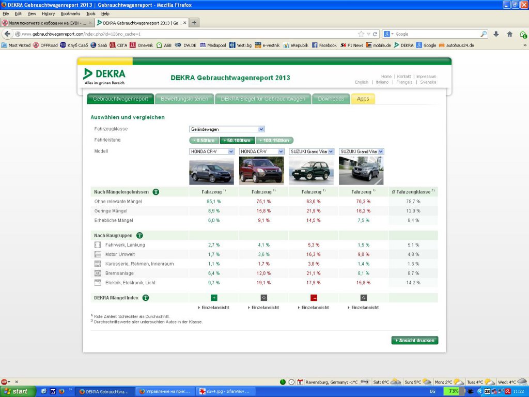Click Firefox home button in toolbar

pyautogui.click(x=509, y=34)
